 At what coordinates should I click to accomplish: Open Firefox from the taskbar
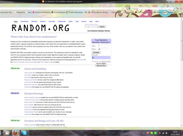(x=16, y=133)
